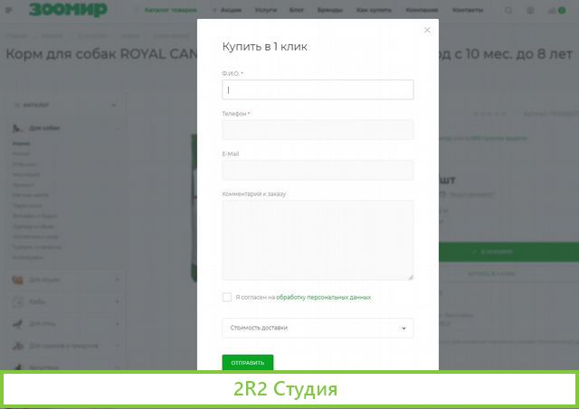The image size is (579, 409).
Task: Tick the personal data consent checkbox
Action: click(227, 297)
